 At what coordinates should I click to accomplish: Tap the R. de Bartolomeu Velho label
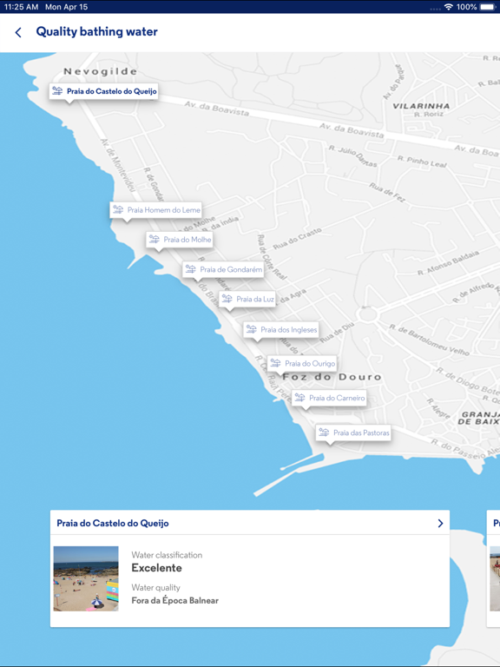[x=430, y=340]
